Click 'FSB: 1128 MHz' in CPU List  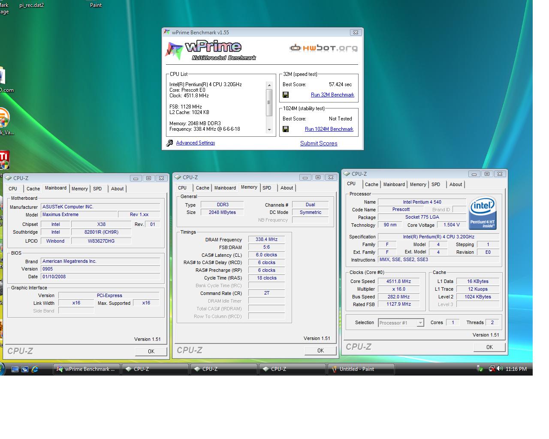(x=186, y=107)
